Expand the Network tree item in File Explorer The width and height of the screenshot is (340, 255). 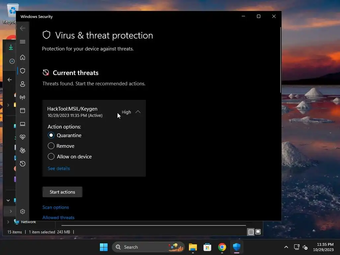[x=8, y=222]
